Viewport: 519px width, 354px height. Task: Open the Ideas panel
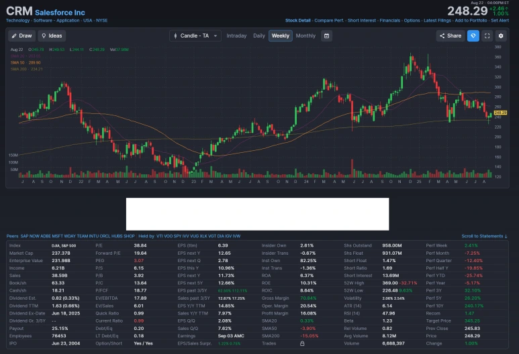52,36
